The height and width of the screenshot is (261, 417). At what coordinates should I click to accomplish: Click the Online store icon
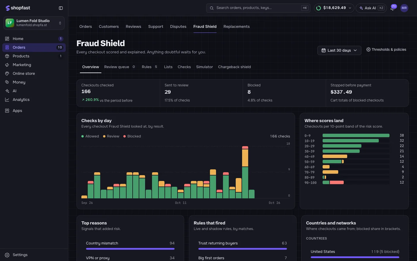coord(7,73)
